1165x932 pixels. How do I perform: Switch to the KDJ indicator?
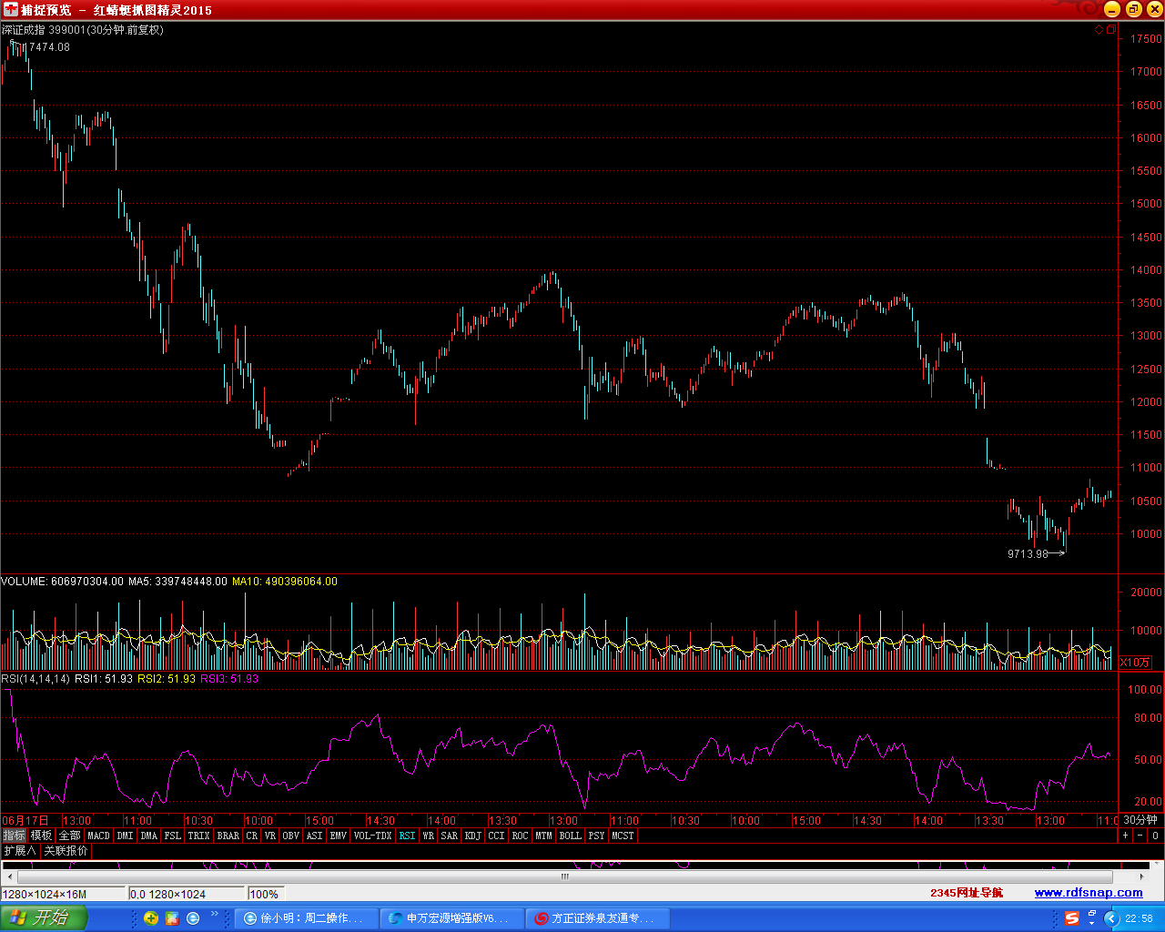tap(473, 836)
